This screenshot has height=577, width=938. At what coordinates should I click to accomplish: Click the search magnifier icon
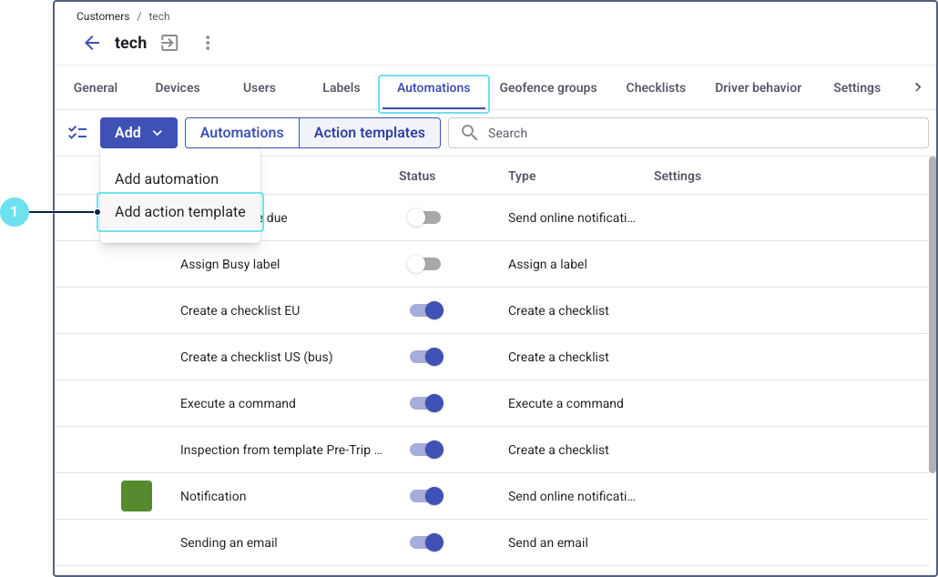click(470, 133)
